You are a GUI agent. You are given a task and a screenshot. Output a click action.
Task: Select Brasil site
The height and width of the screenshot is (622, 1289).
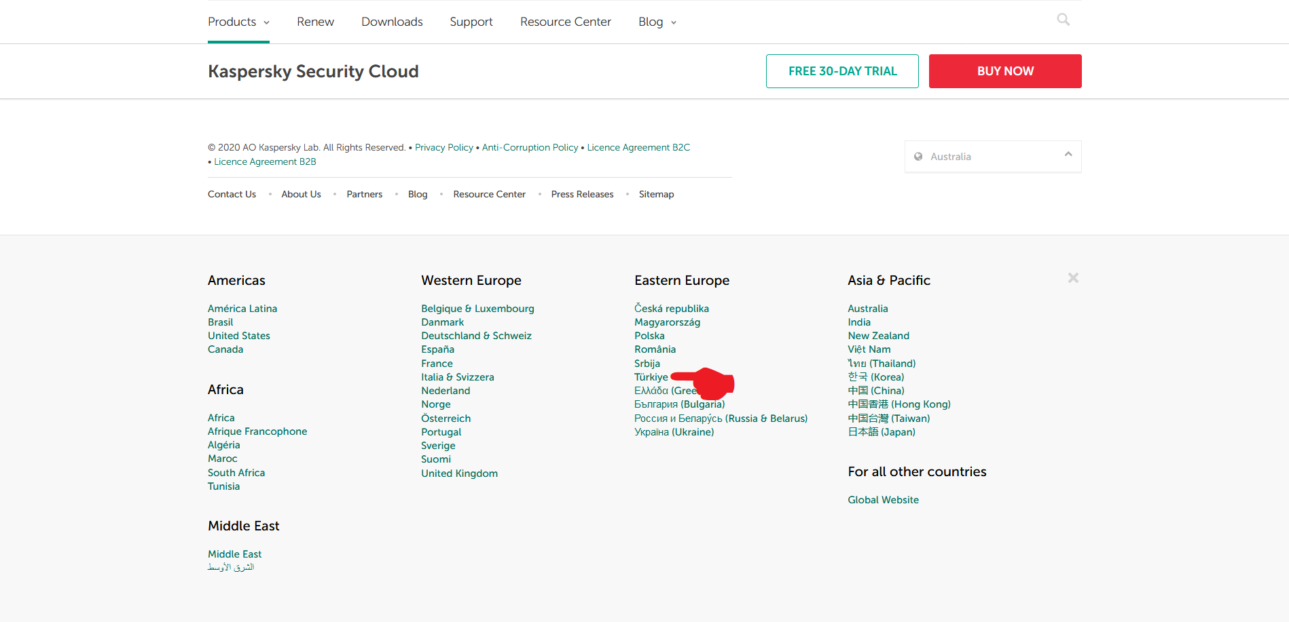pyautogui.click(x=220, y=322)
